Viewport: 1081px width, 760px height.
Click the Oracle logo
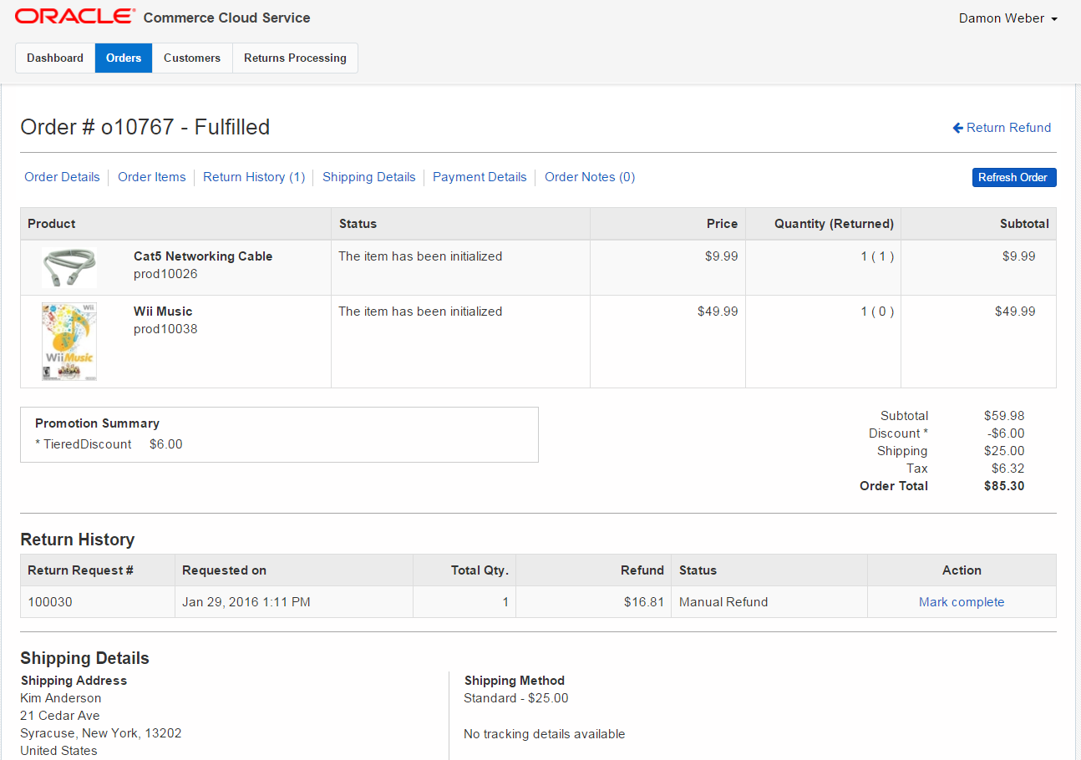(x=74, y=17)
